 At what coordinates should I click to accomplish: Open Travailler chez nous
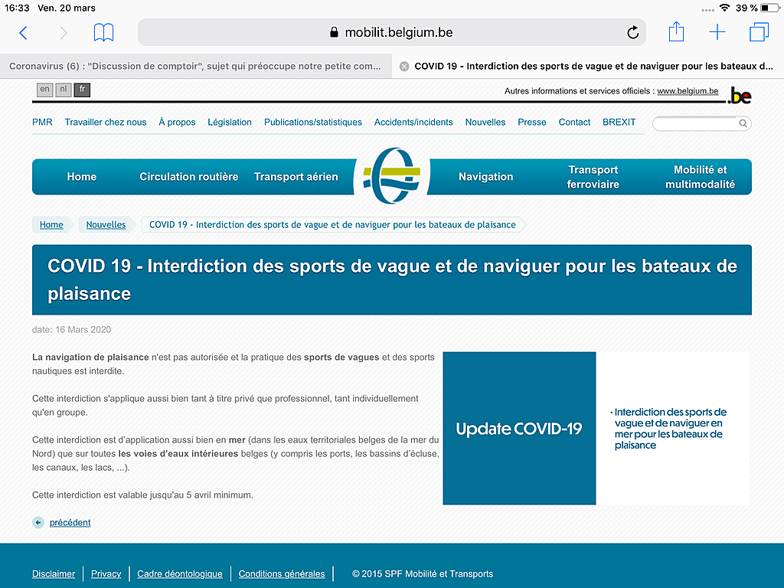106,122
